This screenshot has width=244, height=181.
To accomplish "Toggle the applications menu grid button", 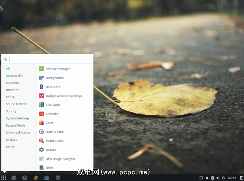I will 4,178.
